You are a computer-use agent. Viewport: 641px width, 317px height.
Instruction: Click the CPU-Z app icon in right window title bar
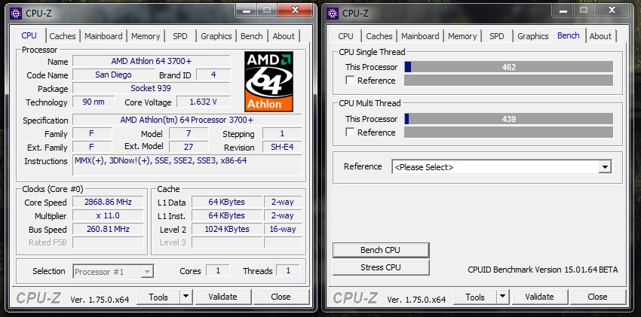333,14
